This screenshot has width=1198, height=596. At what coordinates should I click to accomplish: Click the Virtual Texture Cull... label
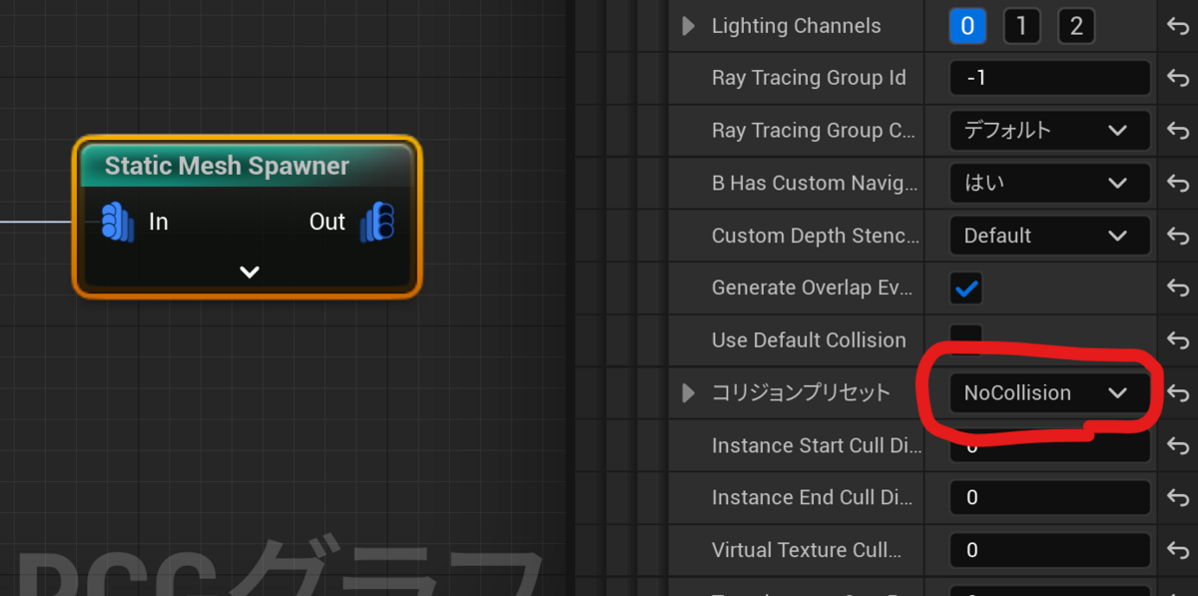tap(807, 550)
